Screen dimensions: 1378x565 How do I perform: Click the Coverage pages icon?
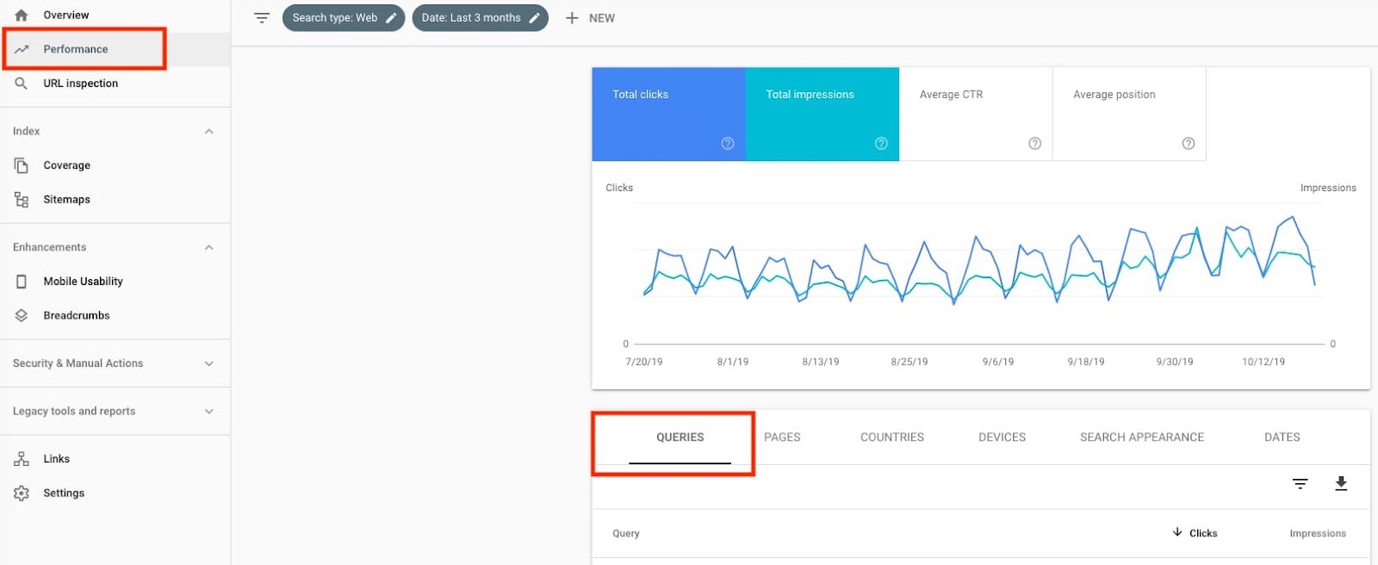click(x=22, y=165)
